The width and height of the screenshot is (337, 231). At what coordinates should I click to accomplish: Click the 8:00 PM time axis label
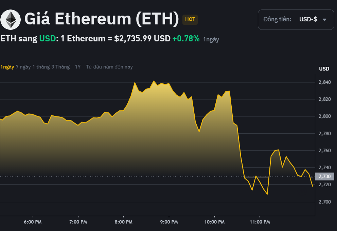[x=123, y=222]
